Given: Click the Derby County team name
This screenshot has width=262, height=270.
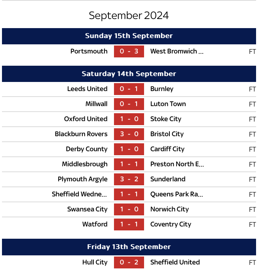Looking at the screenshot, I should click(x=87, y=149).
